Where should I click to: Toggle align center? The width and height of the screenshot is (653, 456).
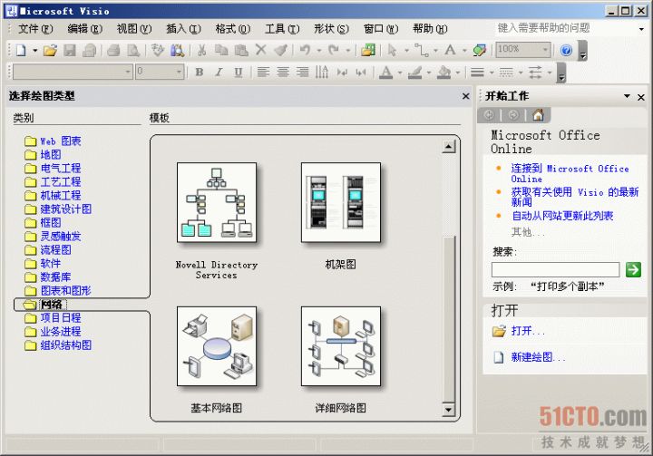click(283, 72)
